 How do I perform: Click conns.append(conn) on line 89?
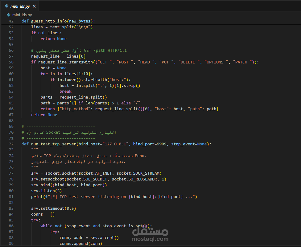81,244
